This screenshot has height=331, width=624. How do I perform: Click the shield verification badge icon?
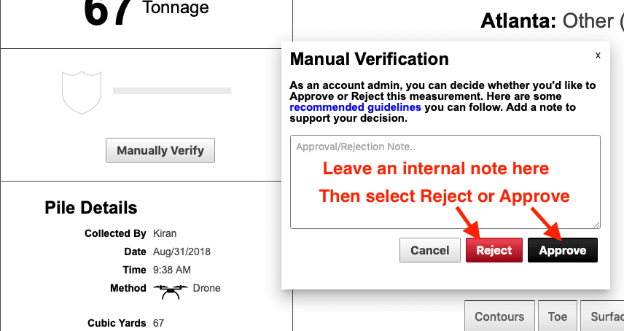79,91
